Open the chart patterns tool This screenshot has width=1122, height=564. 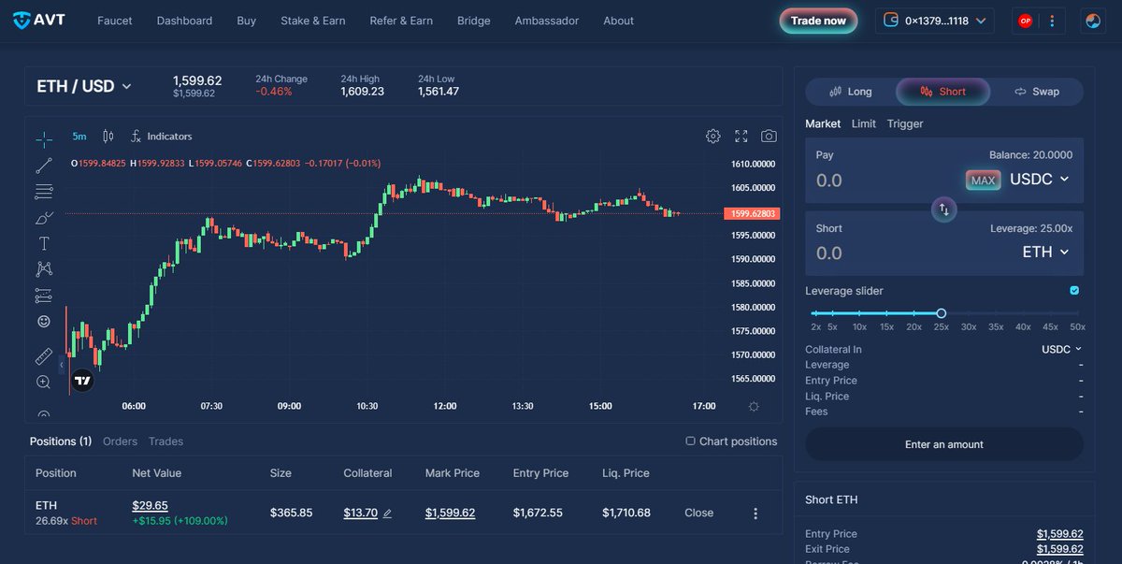coord(44,269)
